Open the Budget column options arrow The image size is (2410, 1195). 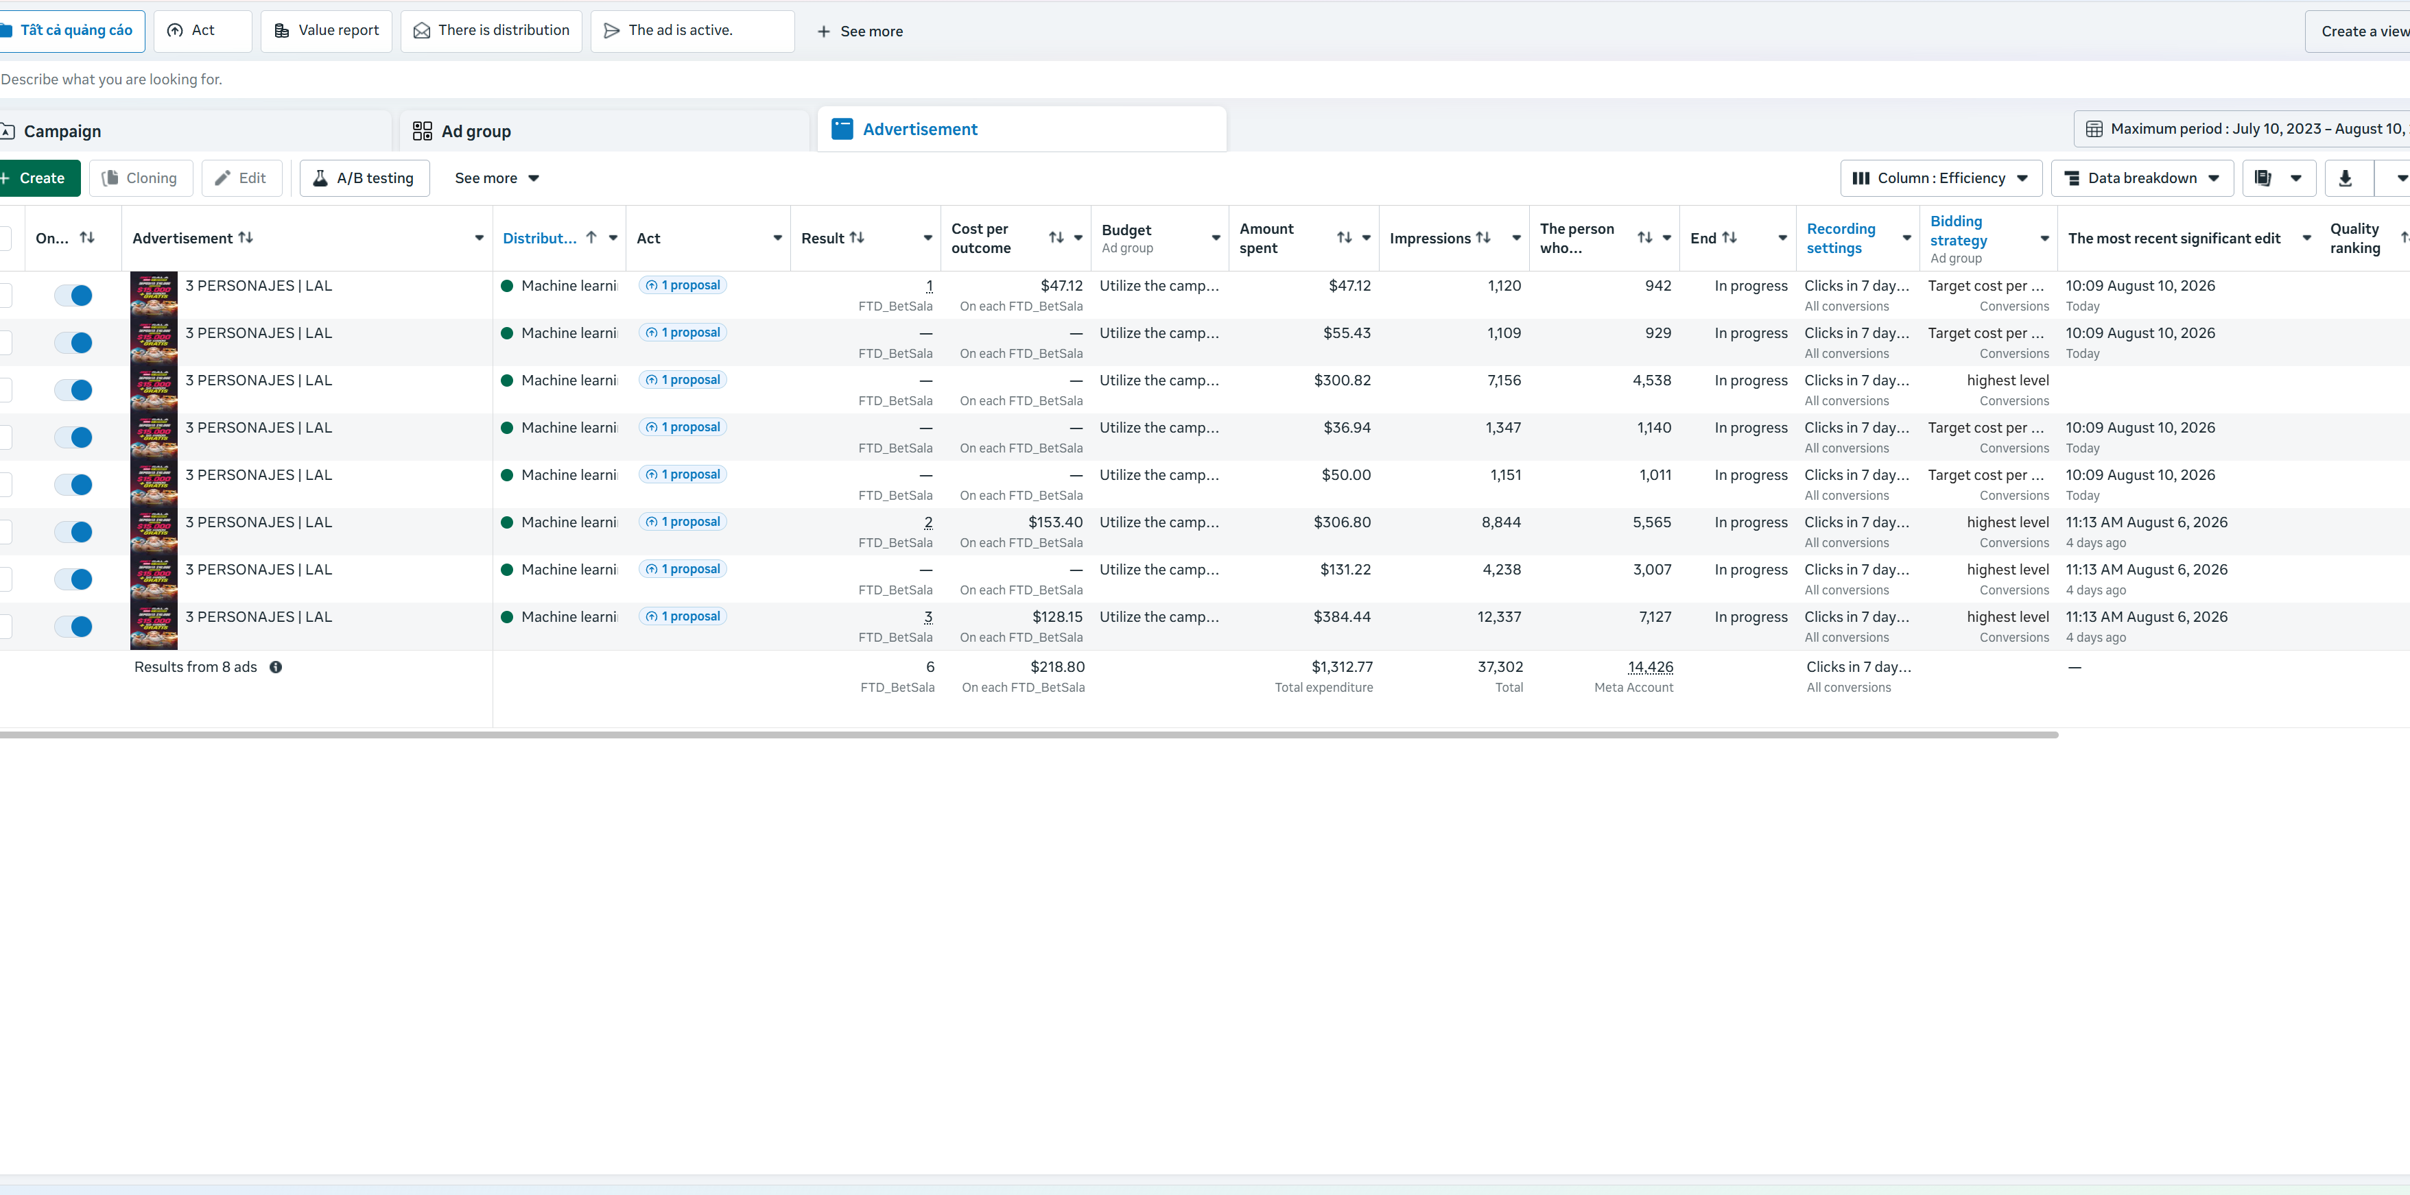point(1216,237)
